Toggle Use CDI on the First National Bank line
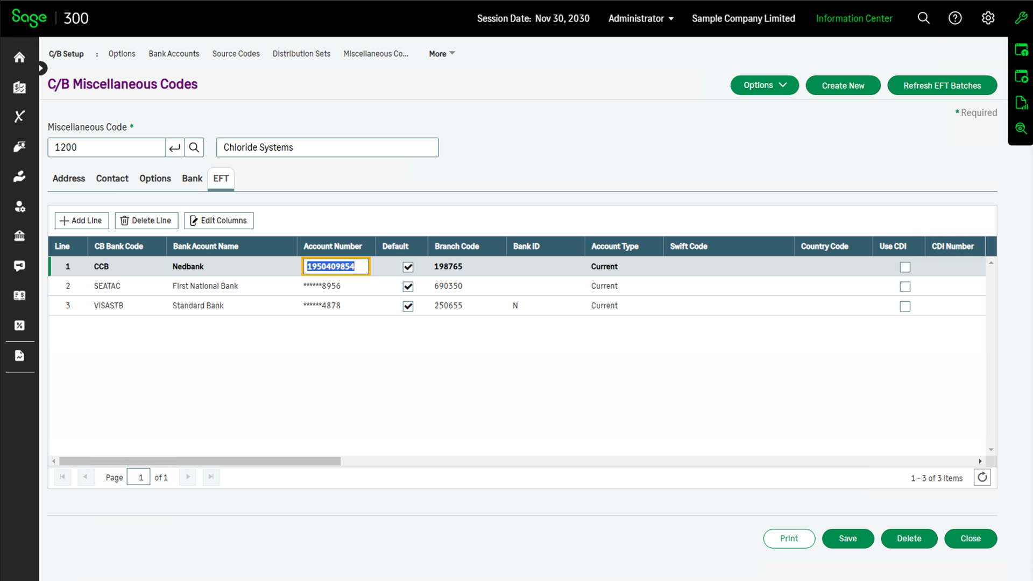1033x581 pixels. 905,286
